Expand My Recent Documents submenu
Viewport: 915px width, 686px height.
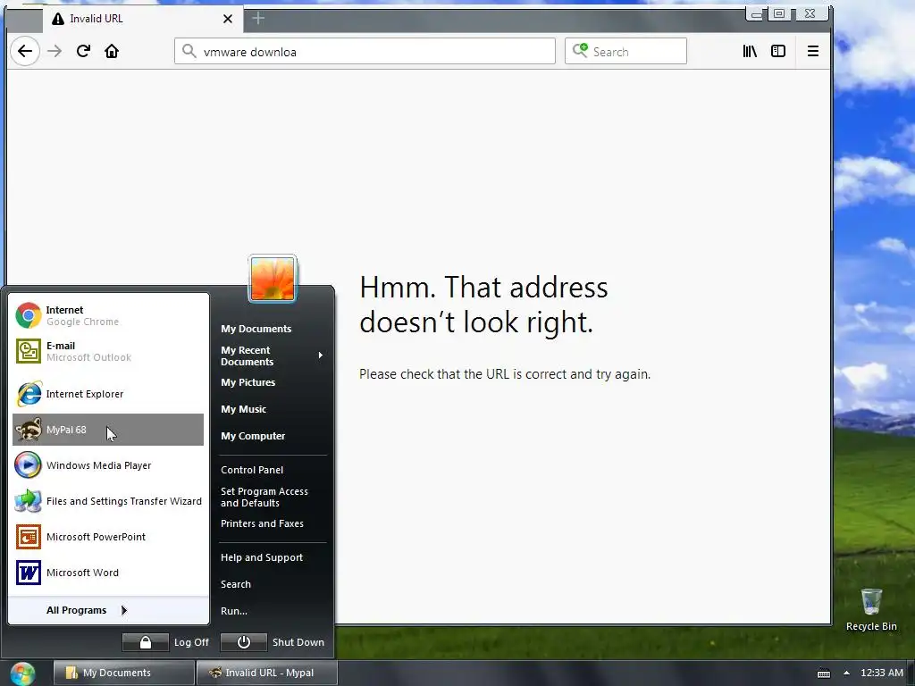click(273, 356)
